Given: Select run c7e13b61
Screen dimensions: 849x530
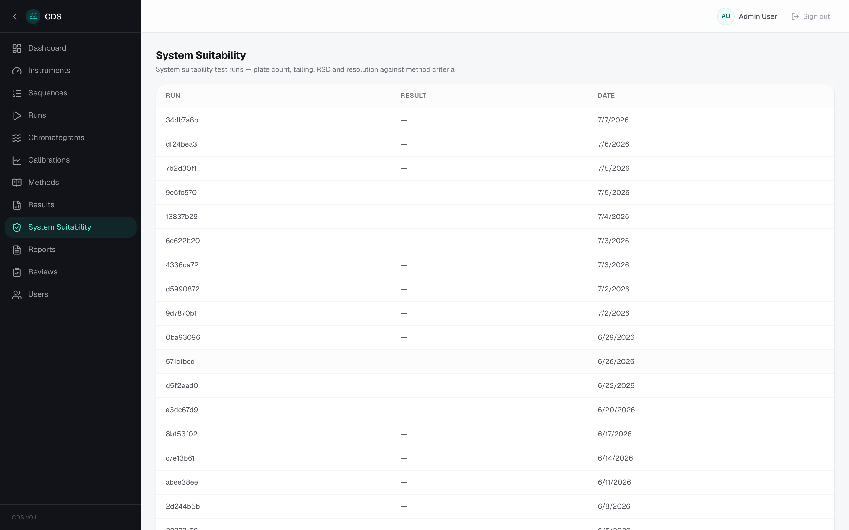Looking at the screenshot, I should point(495,458).
